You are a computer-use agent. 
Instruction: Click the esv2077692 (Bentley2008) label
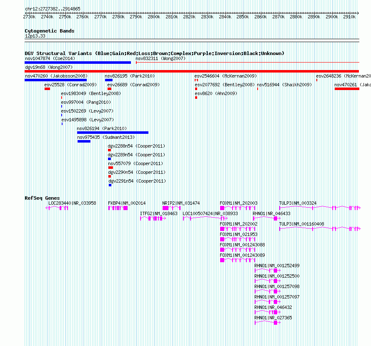click(x=225, y=85)
